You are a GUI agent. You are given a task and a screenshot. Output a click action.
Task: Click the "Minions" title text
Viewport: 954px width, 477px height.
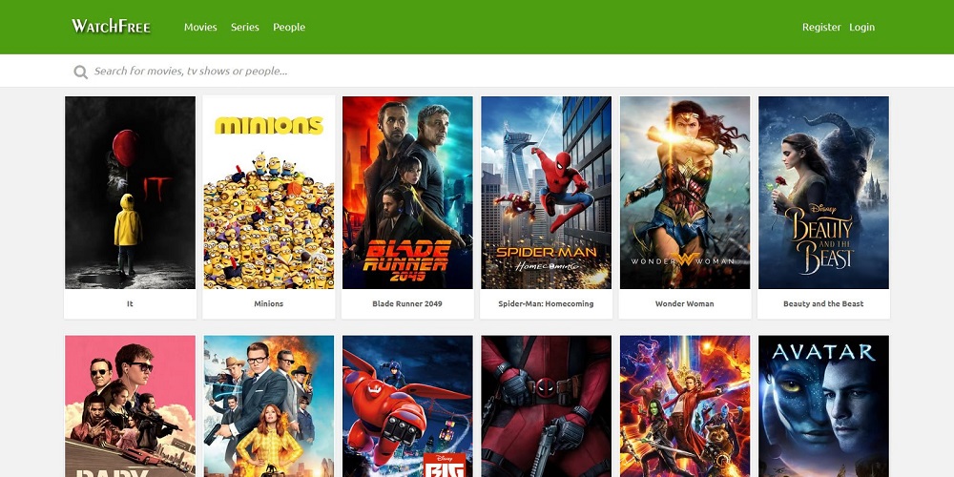[269, 303]
